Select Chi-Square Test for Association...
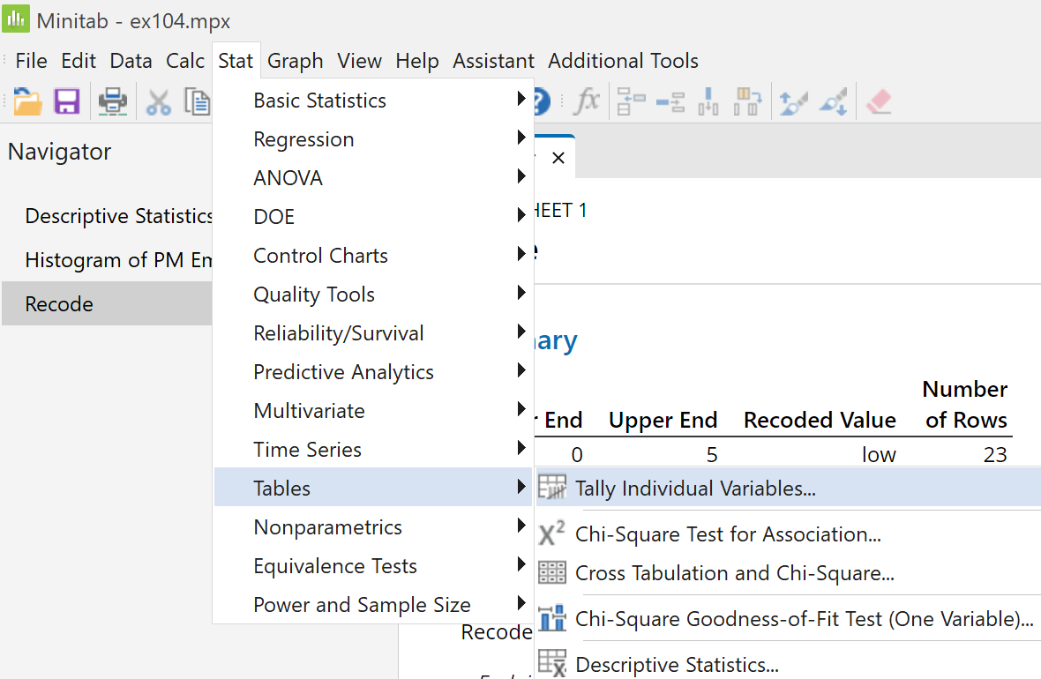Screen dimensions: 1041x679 point(788,533)
